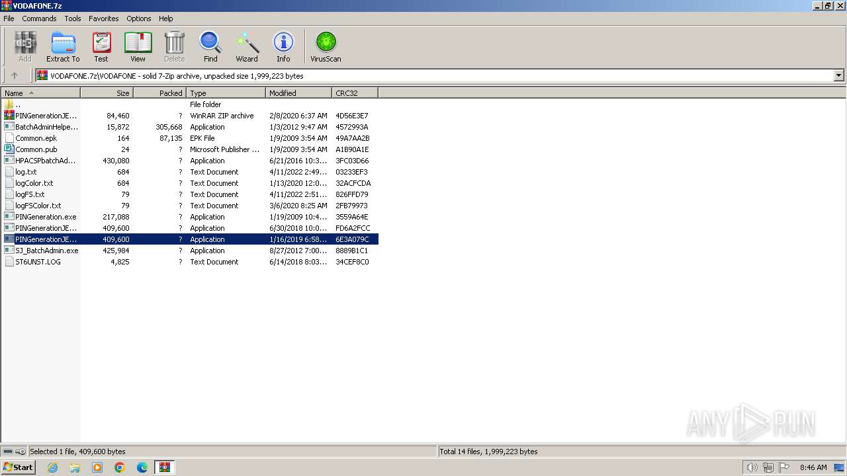This screenshot has height=476, width=847.
Task: Open the Options menu
Action: (139, 19)
